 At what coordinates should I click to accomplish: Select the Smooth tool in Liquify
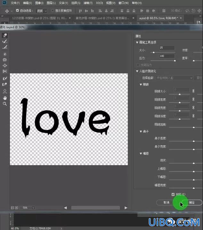(5, 47)
